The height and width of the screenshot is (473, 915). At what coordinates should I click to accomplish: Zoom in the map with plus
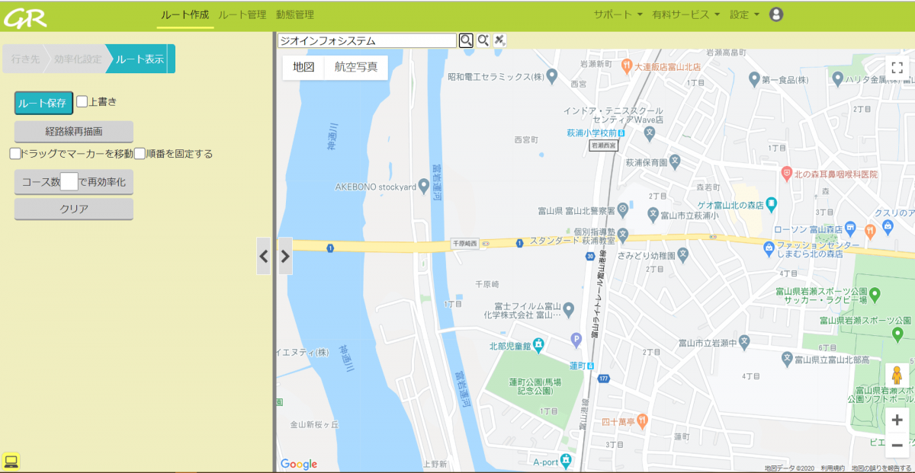click(x=897, y=420)
